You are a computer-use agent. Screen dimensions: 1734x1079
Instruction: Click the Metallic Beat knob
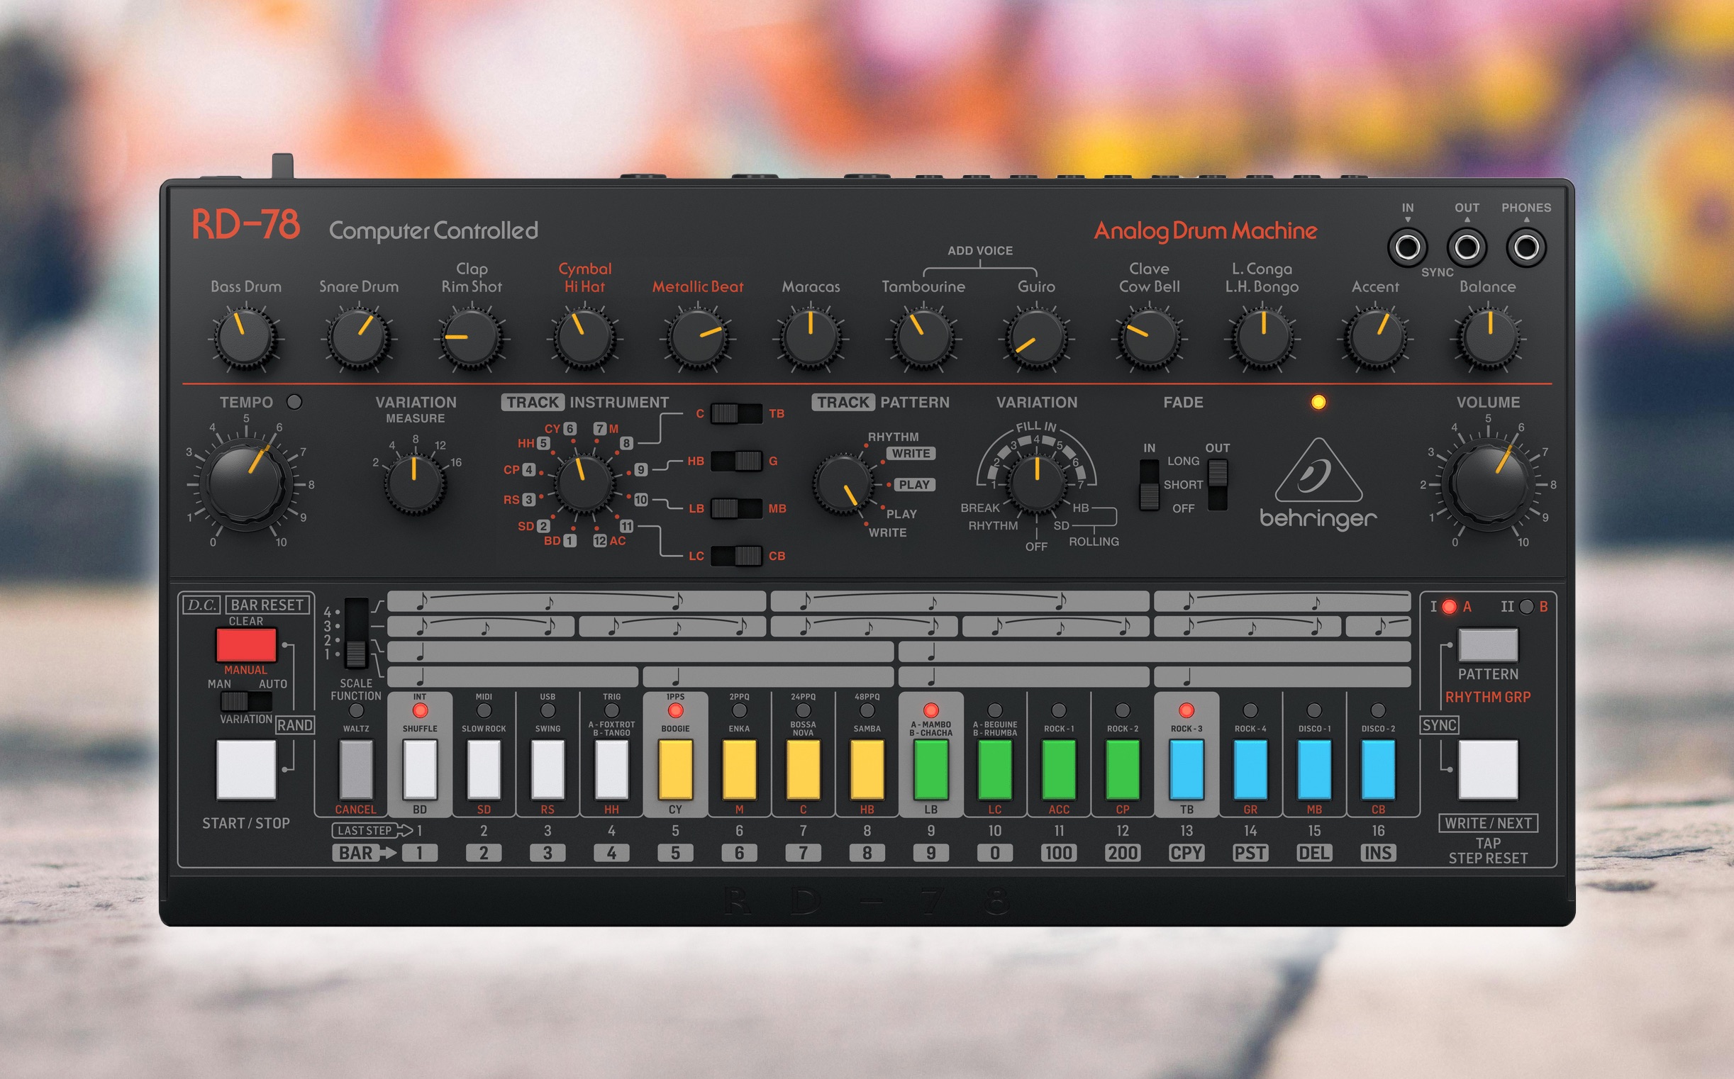click(697, 337)
